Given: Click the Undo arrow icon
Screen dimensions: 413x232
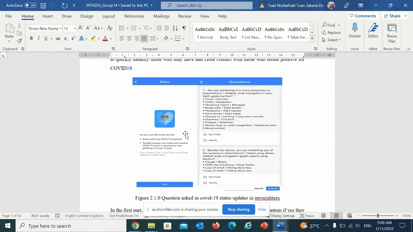Looking at the screenshot, I should pos(52,5).
